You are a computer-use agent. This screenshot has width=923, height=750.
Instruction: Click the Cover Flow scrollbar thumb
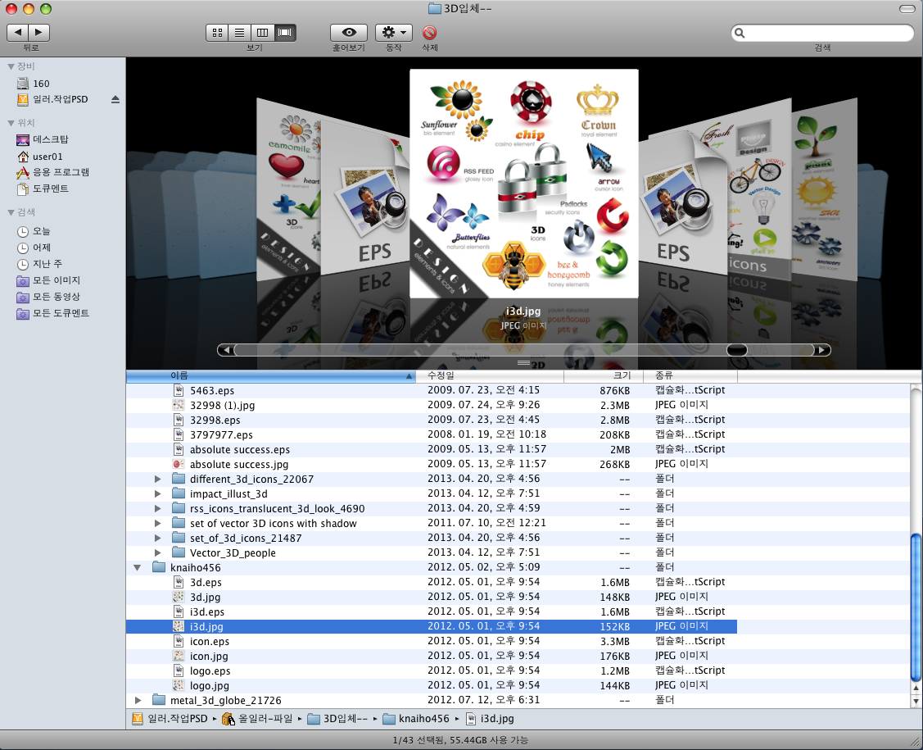click(736, 350)
